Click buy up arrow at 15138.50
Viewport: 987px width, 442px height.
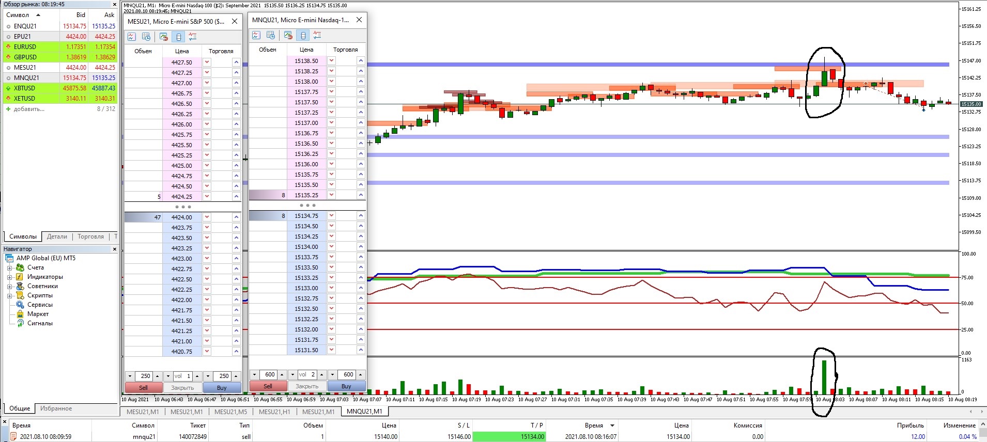361,61
